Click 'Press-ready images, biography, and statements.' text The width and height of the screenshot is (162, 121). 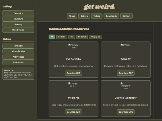[73, 105]
